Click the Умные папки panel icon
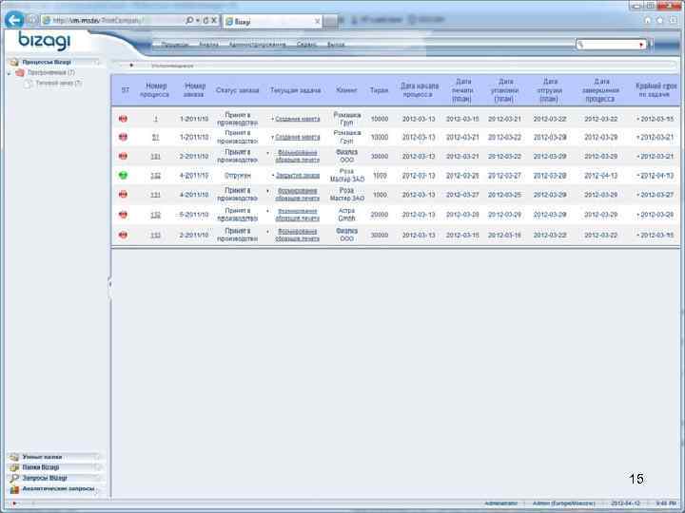The height and width of the screenshot is (513, 685). pos(14,457)
